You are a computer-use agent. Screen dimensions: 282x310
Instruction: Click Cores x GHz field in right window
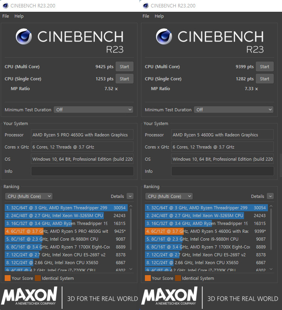click(x=222, y=147)
